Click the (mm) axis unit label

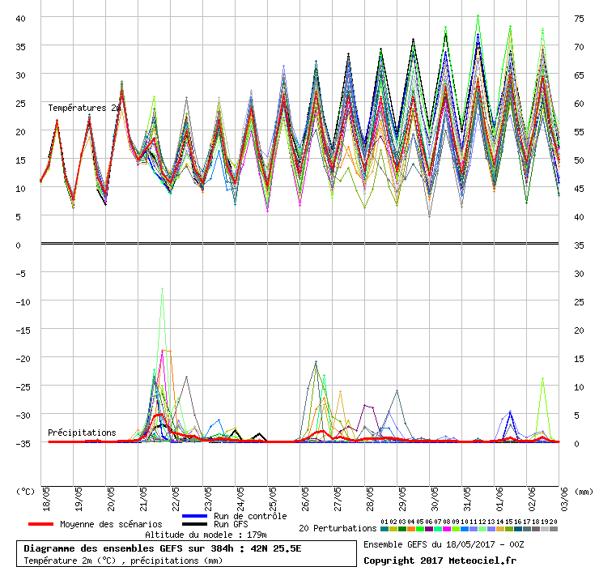(584, 492)
